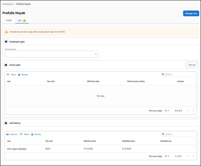Click the Add job button
This screenshot has width=201, height=166.
pos(192,65)
